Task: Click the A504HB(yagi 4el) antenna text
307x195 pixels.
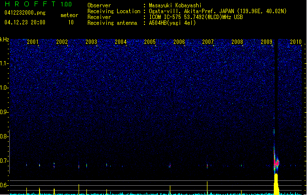Action: [172, 23]
